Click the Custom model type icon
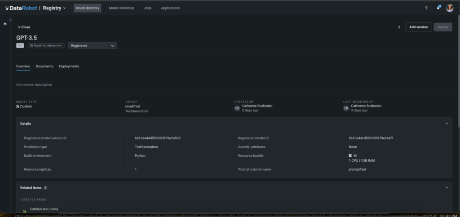 point(18,106)
